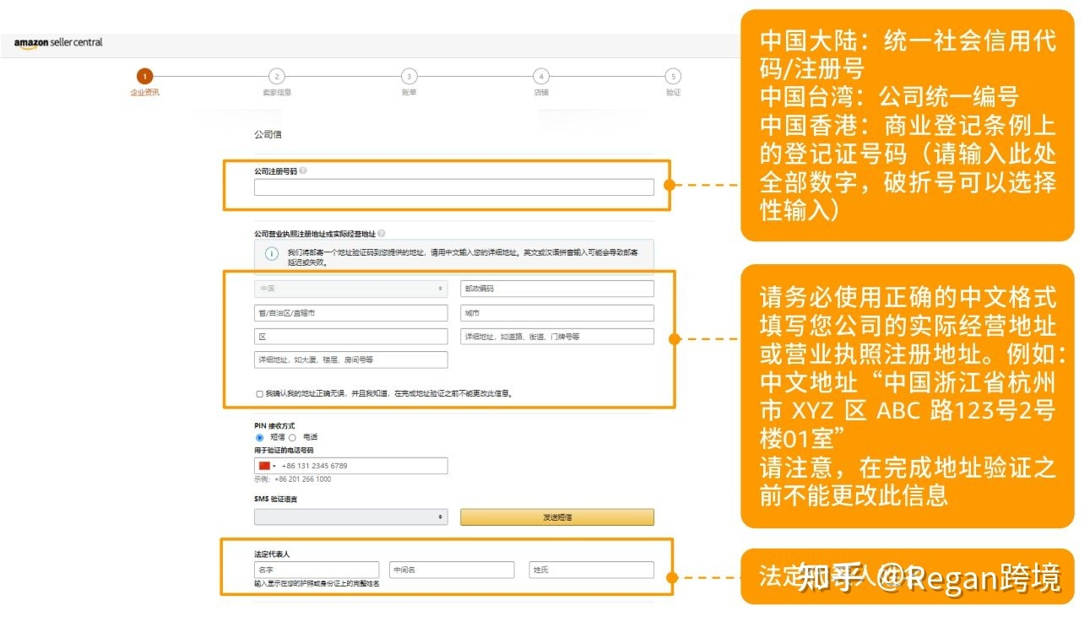Go to the 账单 step in the progress bar
1090x627 pixels.
(x=409, y=75)
